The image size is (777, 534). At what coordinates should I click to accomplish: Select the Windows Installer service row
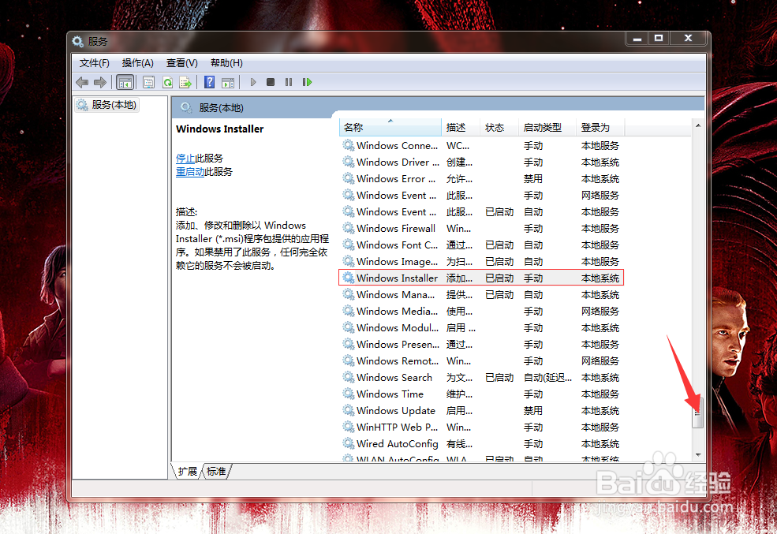point(481,278)
